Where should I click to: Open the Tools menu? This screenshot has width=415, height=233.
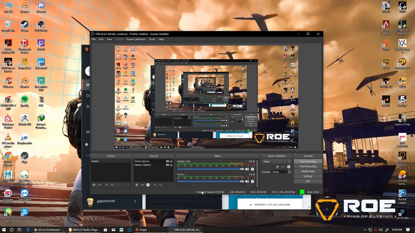152,39
